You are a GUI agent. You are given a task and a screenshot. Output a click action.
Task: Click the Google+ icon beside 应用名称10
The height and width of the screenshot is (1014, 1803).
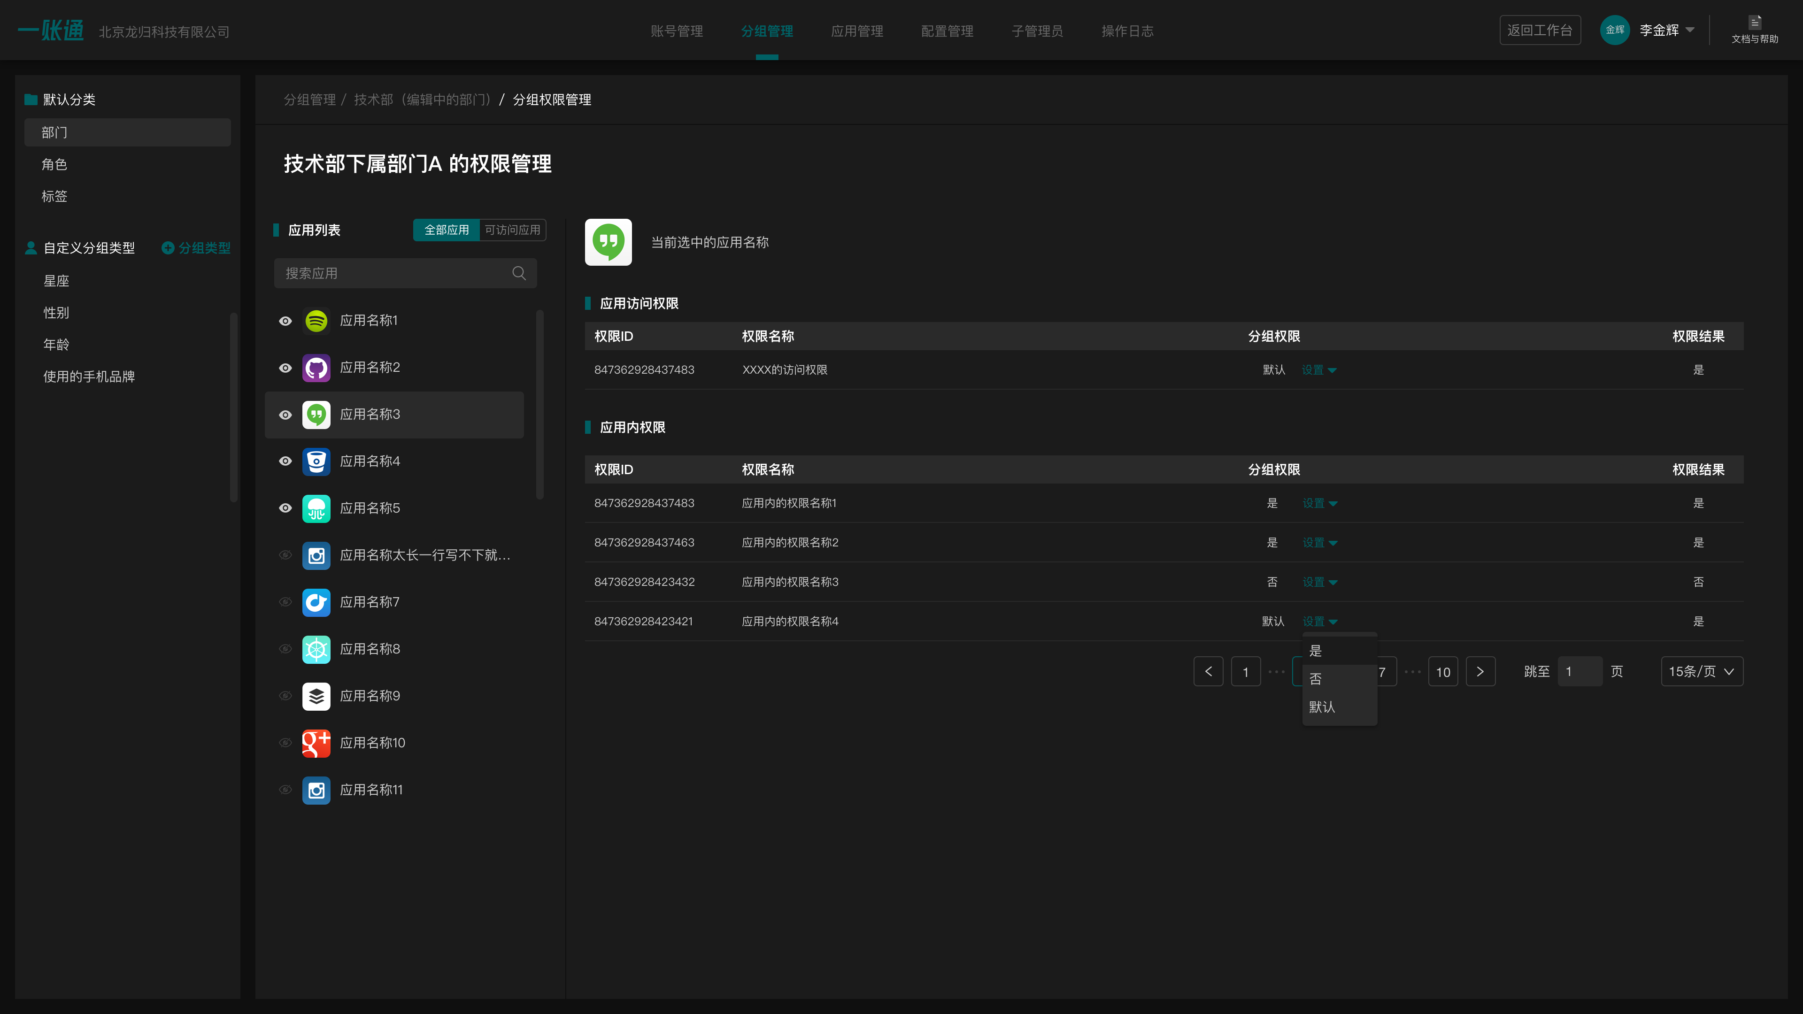tap(316, 743)
